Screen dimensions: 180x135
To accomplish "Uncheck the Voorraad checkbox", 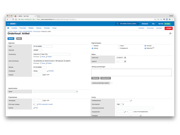I will click(145, 46).
